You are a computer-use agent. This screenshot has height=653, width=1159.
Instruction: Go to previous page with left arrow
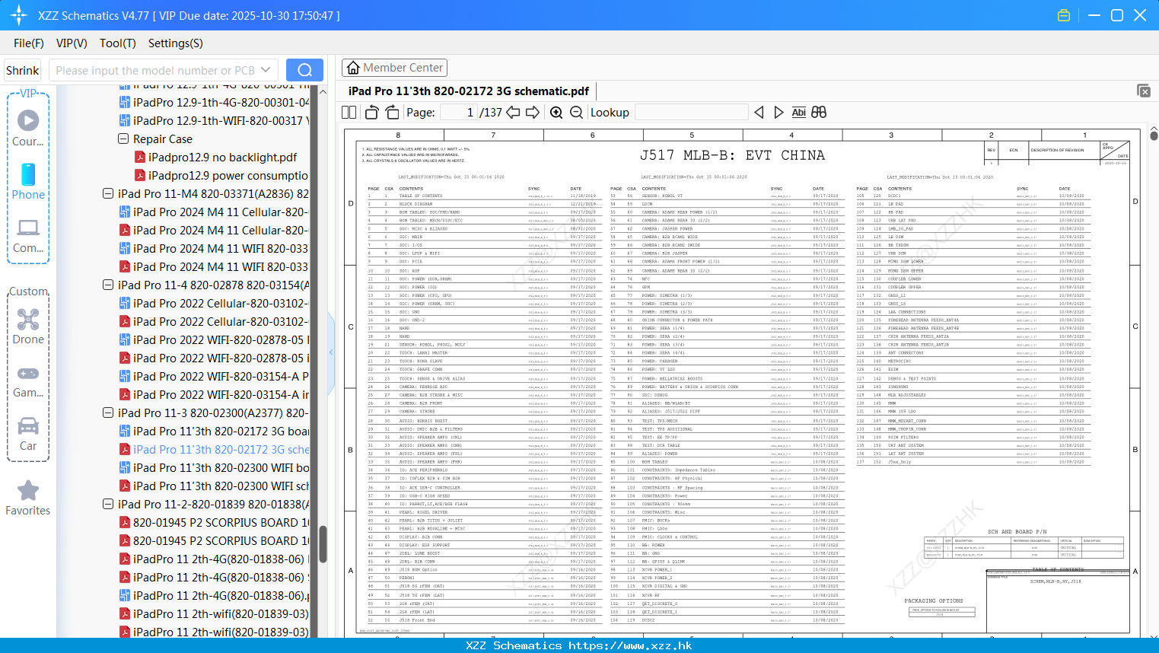[x=513, y=113]
